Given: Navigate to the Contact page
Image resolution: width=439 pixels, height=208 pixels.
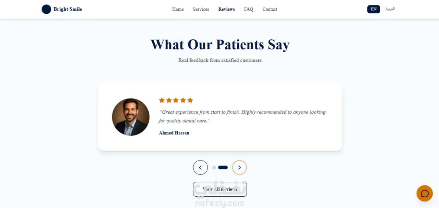Looking at the screenshot, I should (270, 9).
